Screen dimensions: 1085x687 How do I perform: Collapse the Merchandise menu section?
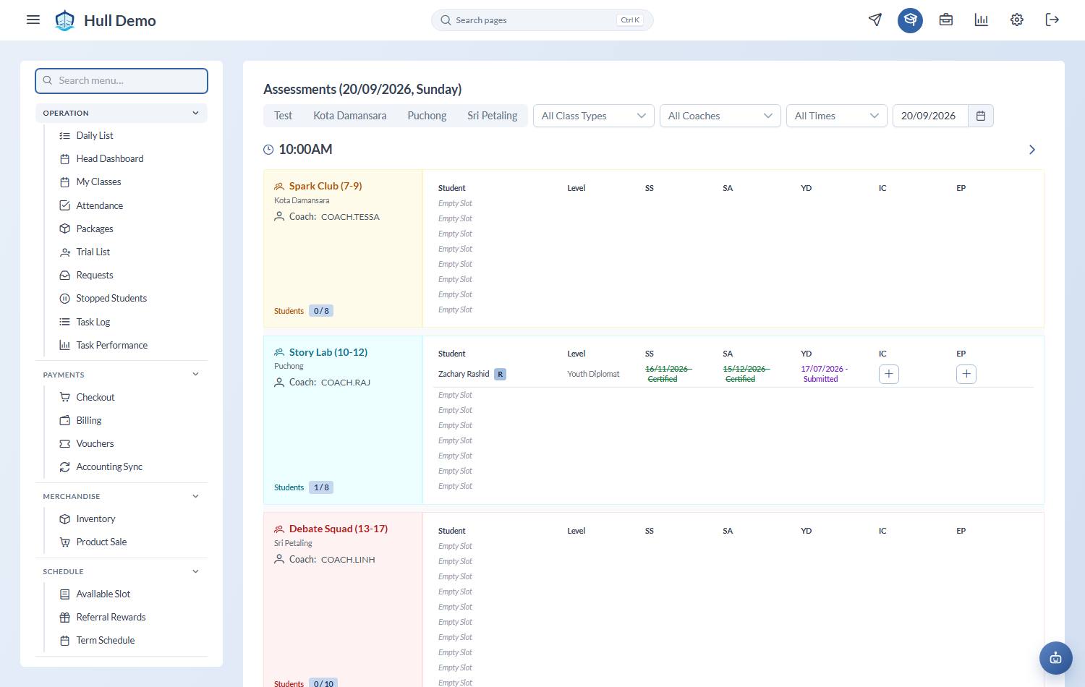(122, 496)
